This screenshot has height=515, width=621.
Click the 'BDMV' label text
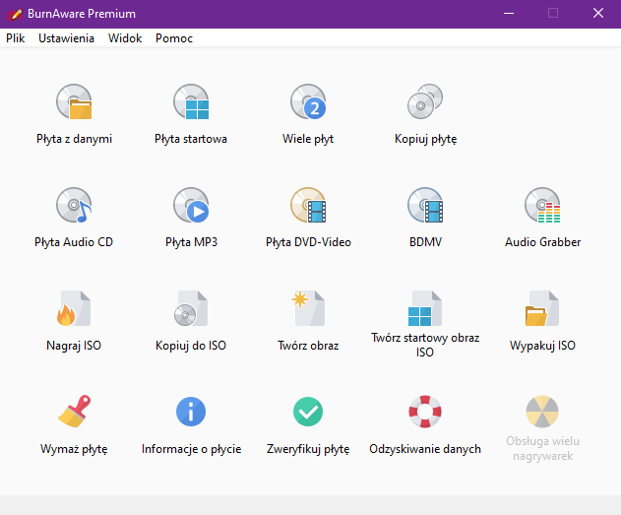425,242
